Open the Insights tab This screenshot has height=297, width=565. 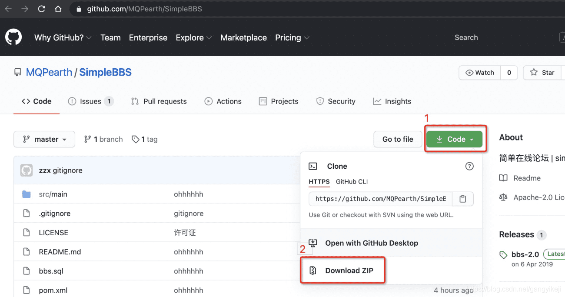coord(392,101)
